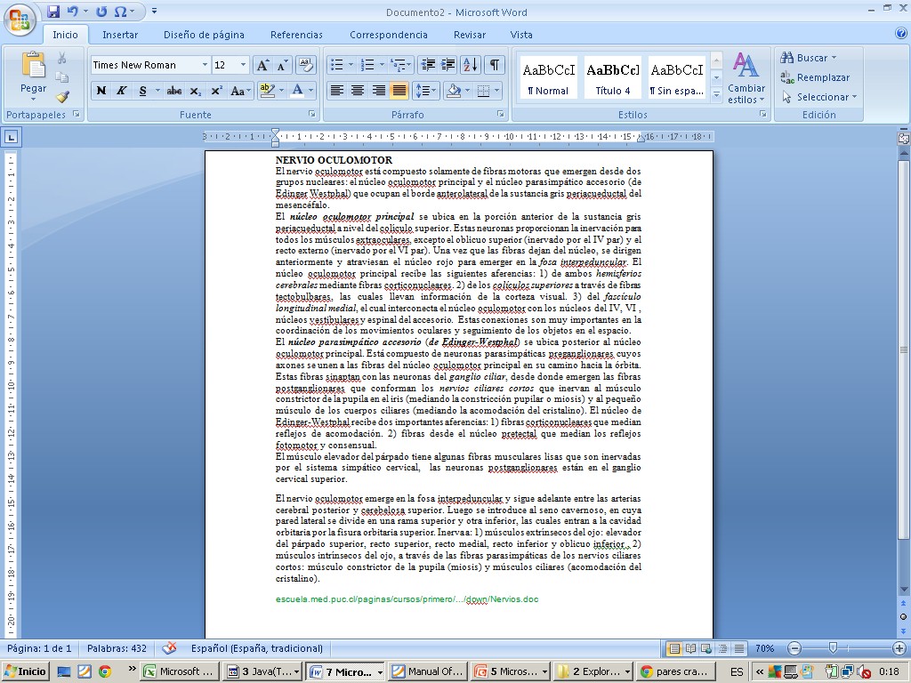
Task: Open the Diseño de página tab
Action: (204, 35)
